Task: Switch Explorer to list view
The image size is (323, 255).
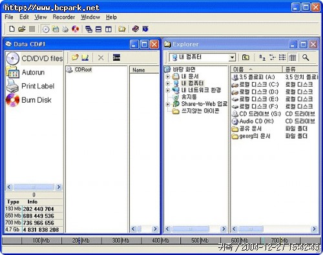Action: [282, 57]
